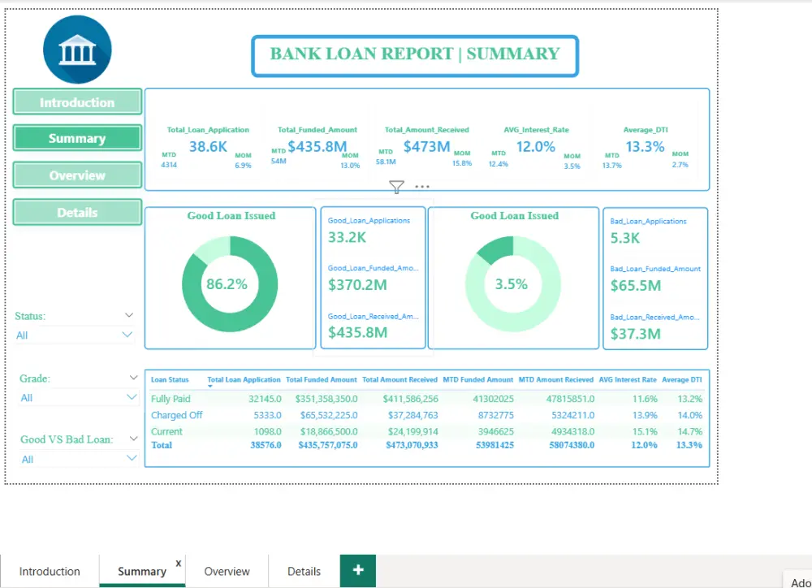Viewport: 812px width, 588px height.
Task: Close the Summary tab with its x icon
Action: point(178,561)
